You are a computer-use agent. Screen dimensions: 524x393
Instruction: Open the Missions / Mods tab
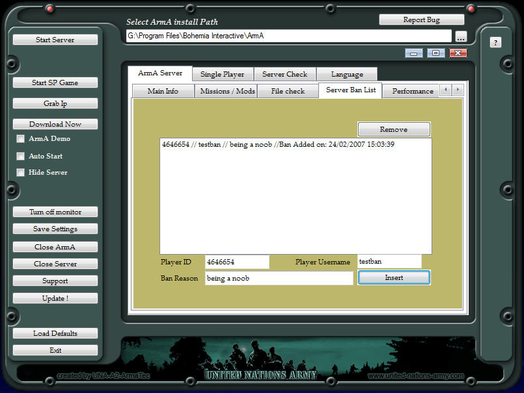(x=227, y=91)
